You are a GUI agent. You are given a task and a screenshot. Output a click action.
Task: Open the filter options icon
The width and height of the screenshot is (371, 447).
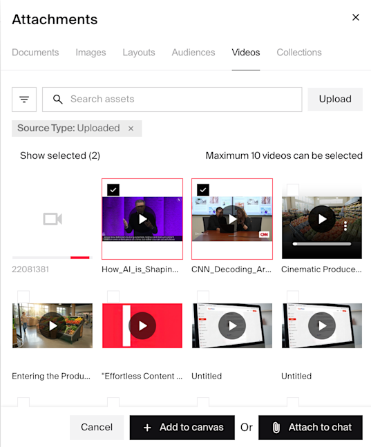coord(24,99)
